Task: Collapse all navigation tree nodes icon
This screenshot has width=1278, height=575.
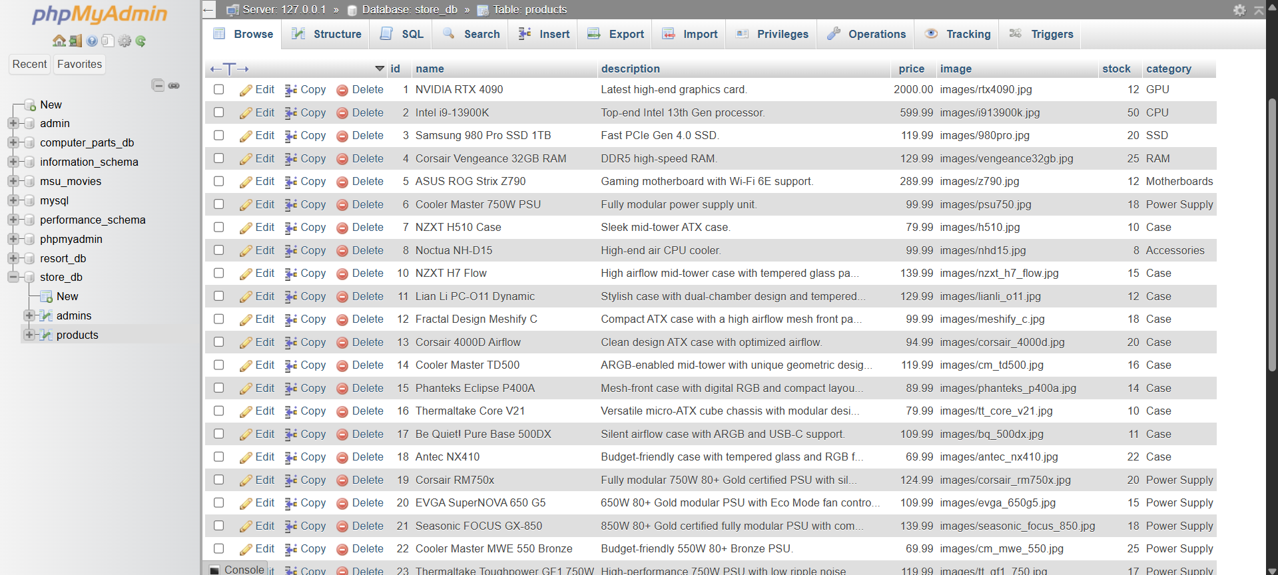Action: (158, 85)
